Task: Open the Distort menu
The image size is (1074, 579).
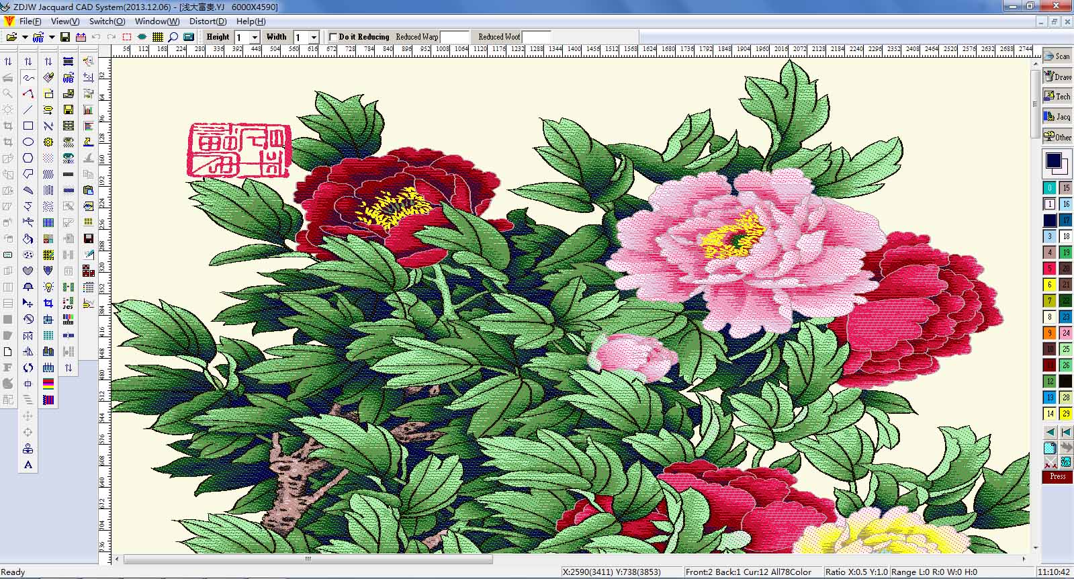Action: click(x=208, y=21)
